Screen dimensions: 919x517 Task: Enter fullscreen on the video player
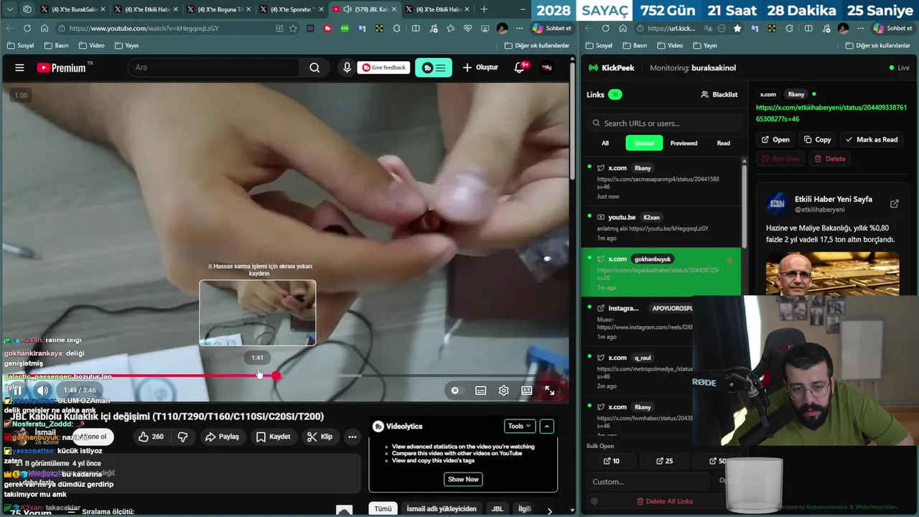(x=549, y=391)
